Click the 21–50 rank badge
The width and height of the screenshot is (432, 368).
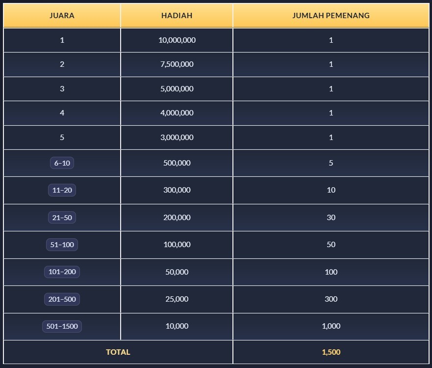click(62, 218)
